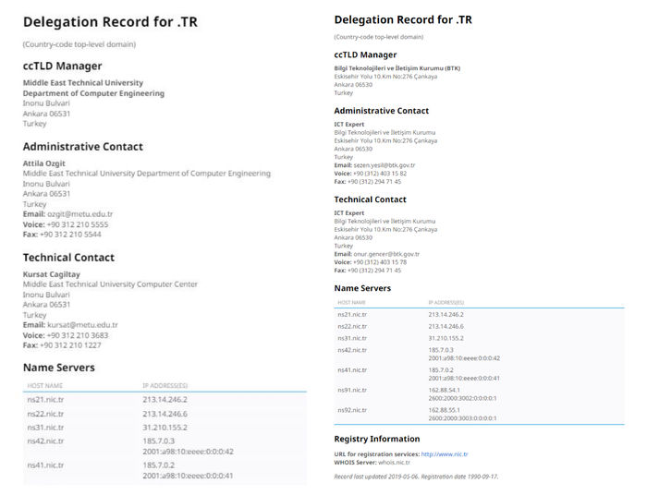
Task: Click the name 'Attila Ozgit'
Action: coord(43,163)
